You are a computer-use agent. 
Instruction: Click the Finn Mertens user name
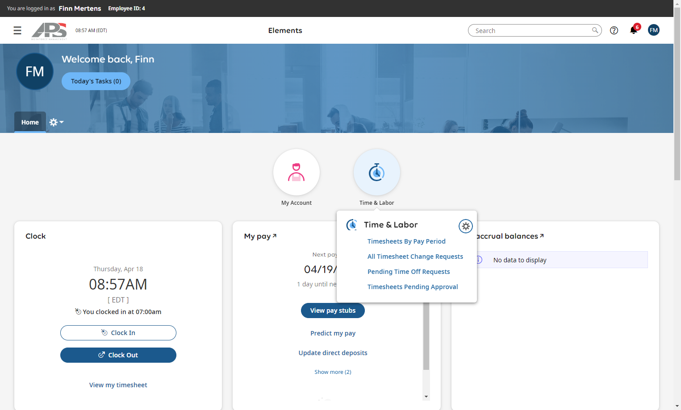80,8
